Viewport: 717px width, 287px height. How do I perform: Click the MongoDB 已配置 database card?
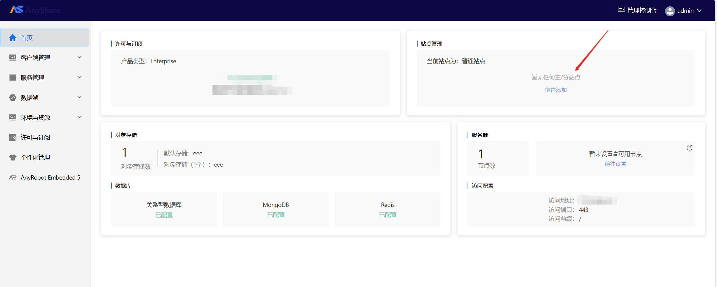pos(276,209)
